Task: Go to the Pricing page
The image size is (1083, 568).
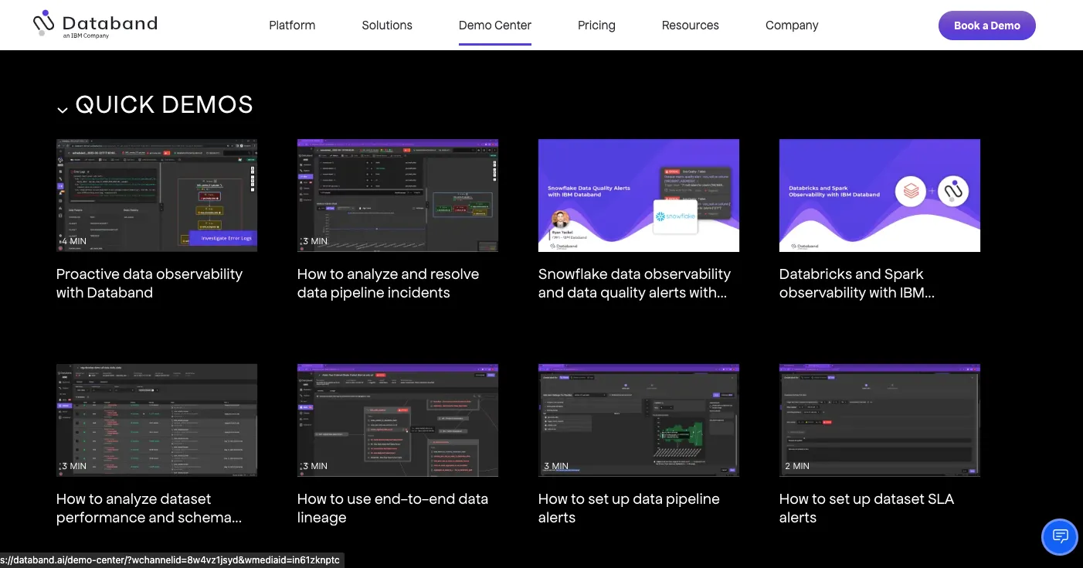Action: (x=596, y=26)
